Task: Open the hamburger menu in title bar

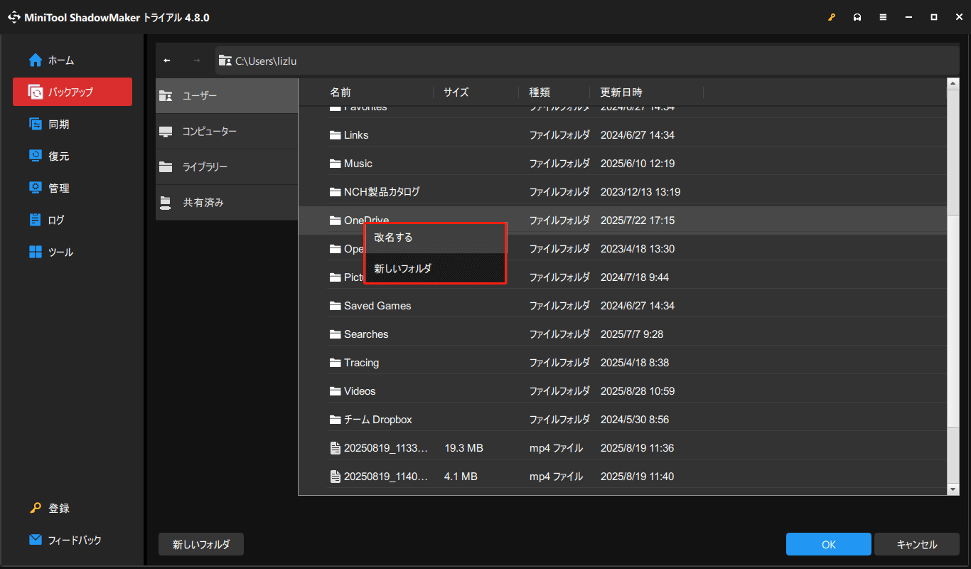Action: click(883, 17)
